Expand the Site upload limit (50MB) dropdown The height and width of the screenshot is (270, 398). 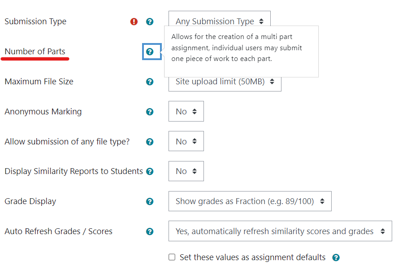pos(225,82)
